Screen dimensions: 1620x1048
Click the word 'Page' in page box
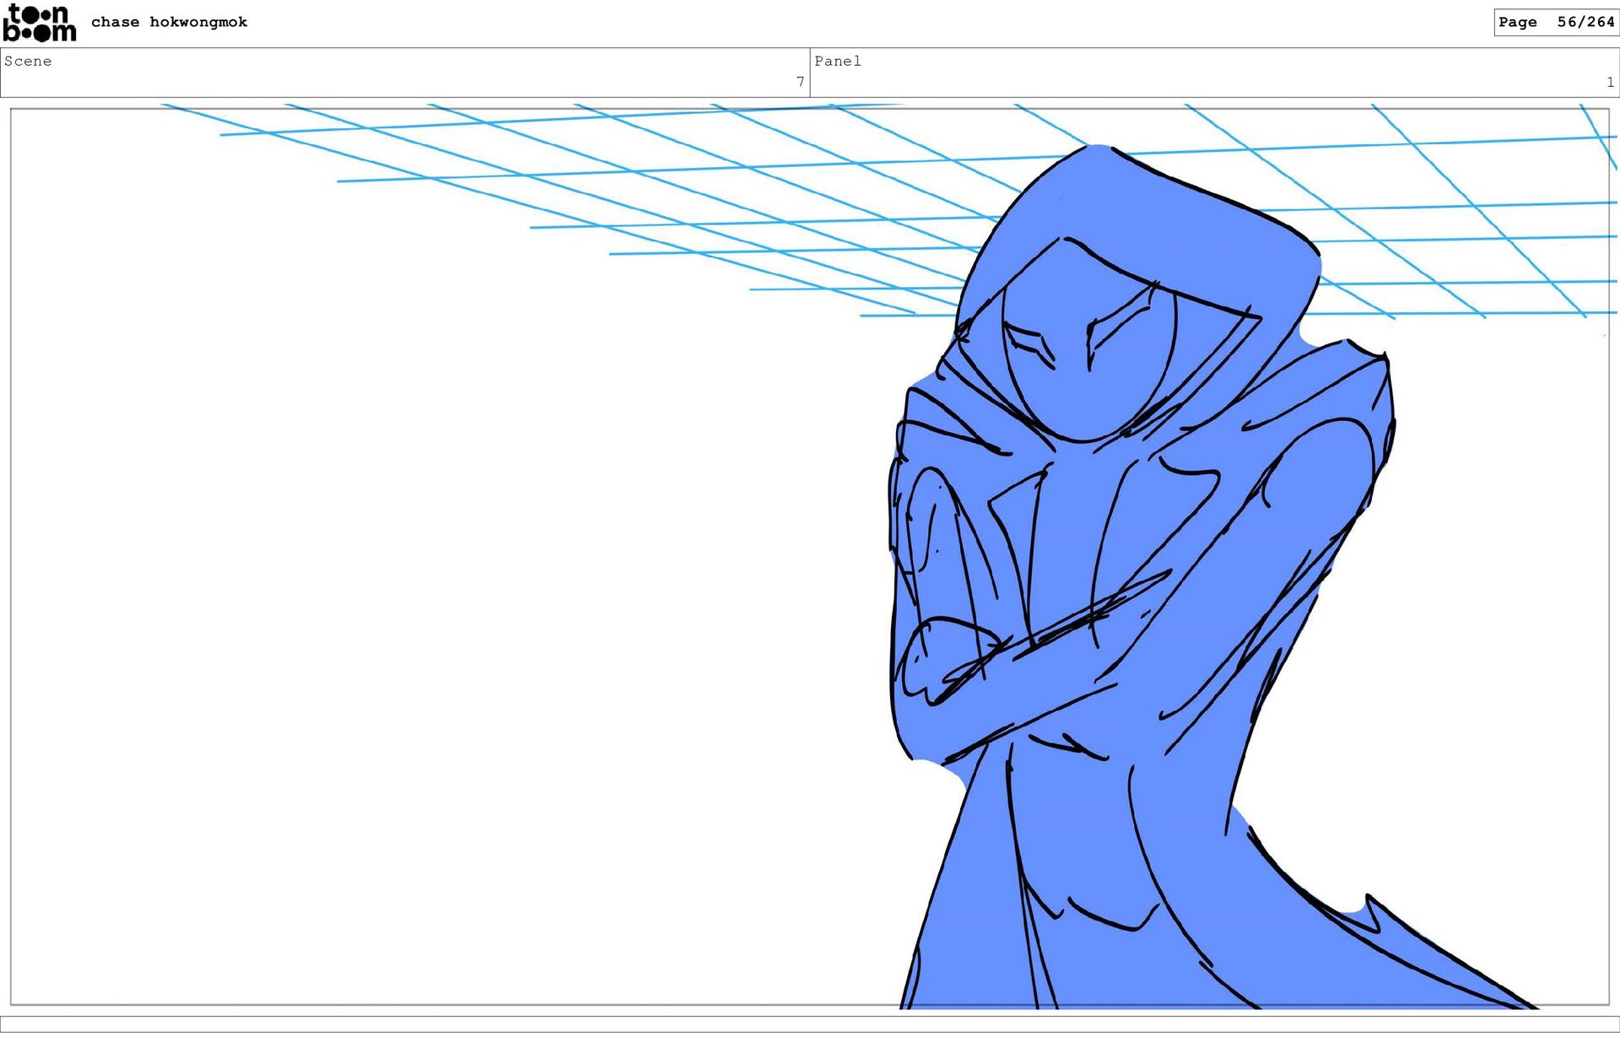(x=1517, y=22)
